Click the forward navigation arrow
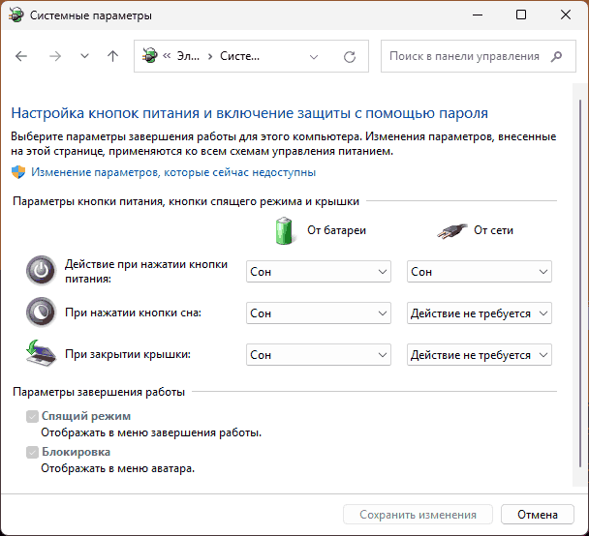The image size is (589, 536). coord(55,56)
